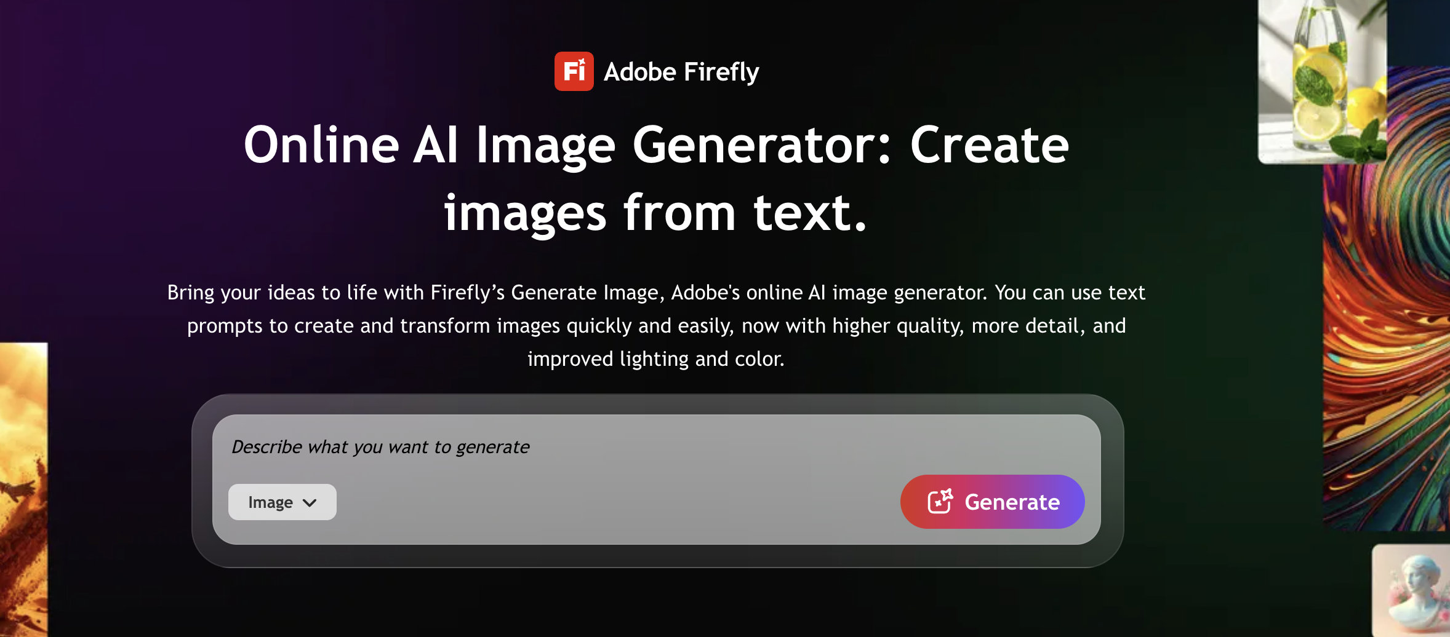
Task: Click the empty prompt area between Image and Generate
Action: pos(615,502)
